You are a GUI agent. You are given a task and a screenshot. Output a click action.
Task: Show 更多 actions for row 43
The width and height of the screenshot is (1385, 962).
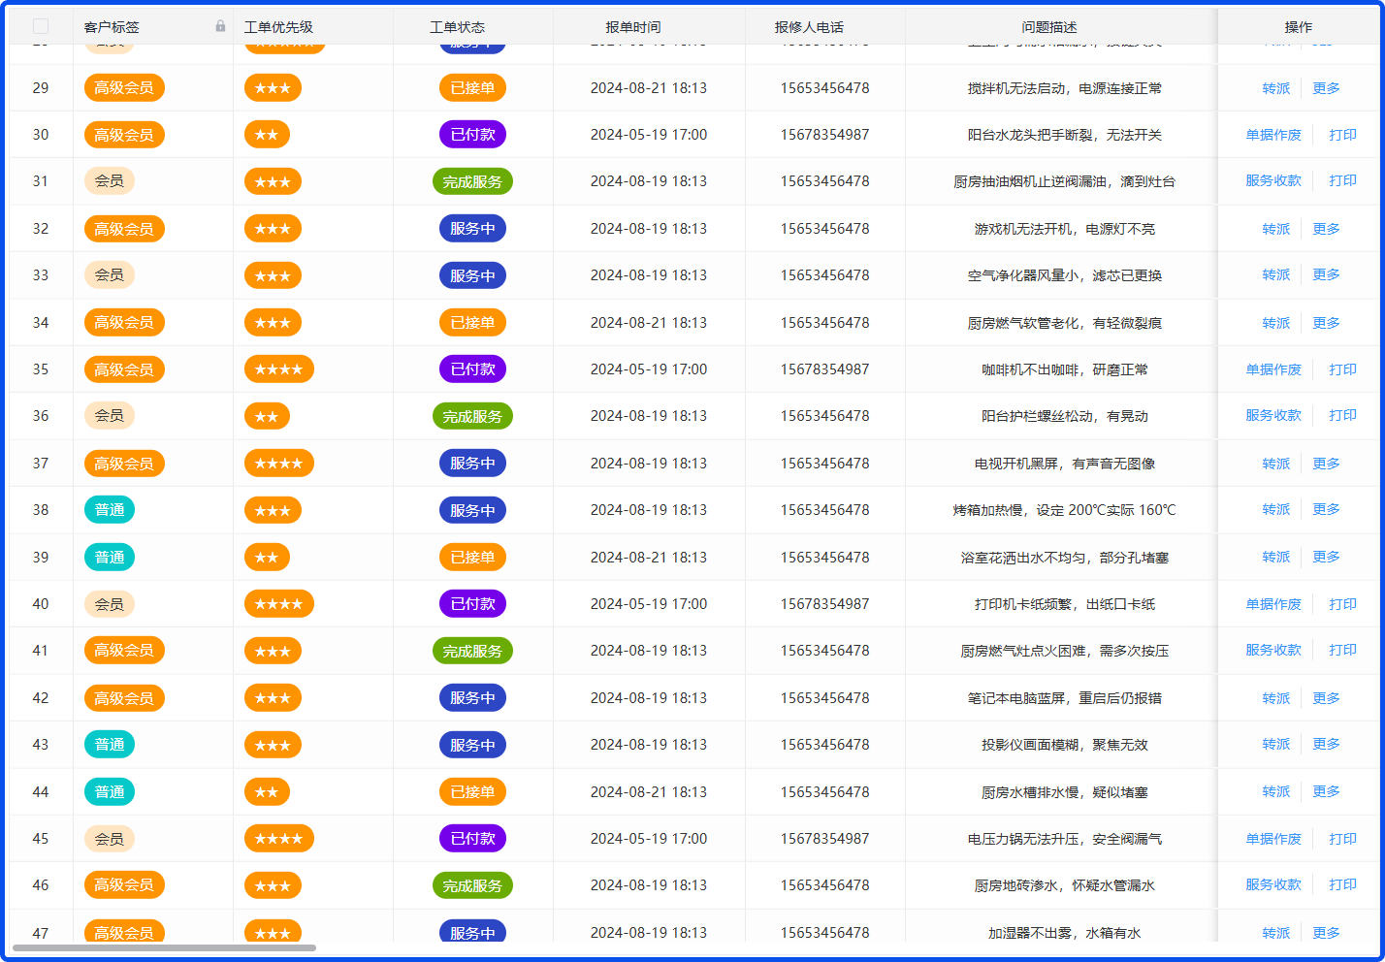(x=1326, y=745)
